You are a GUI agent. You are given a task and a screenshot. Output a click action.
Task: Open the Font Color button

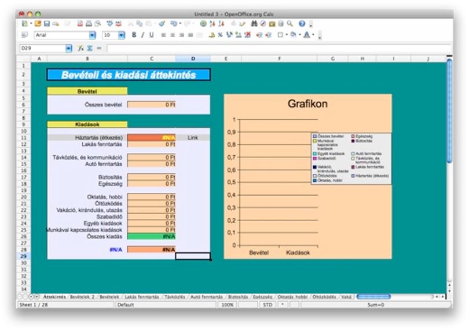[x=306, y=35]
